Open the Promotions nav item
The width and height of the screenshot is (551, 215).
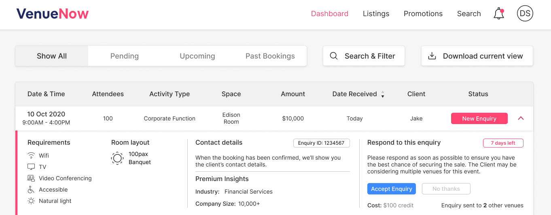(x=423, y=14)
